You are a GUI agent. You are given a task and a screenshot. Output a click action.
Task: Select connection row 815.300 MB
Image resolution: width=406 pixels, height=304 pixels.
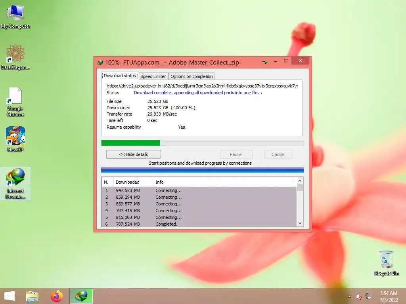point(199,217)
